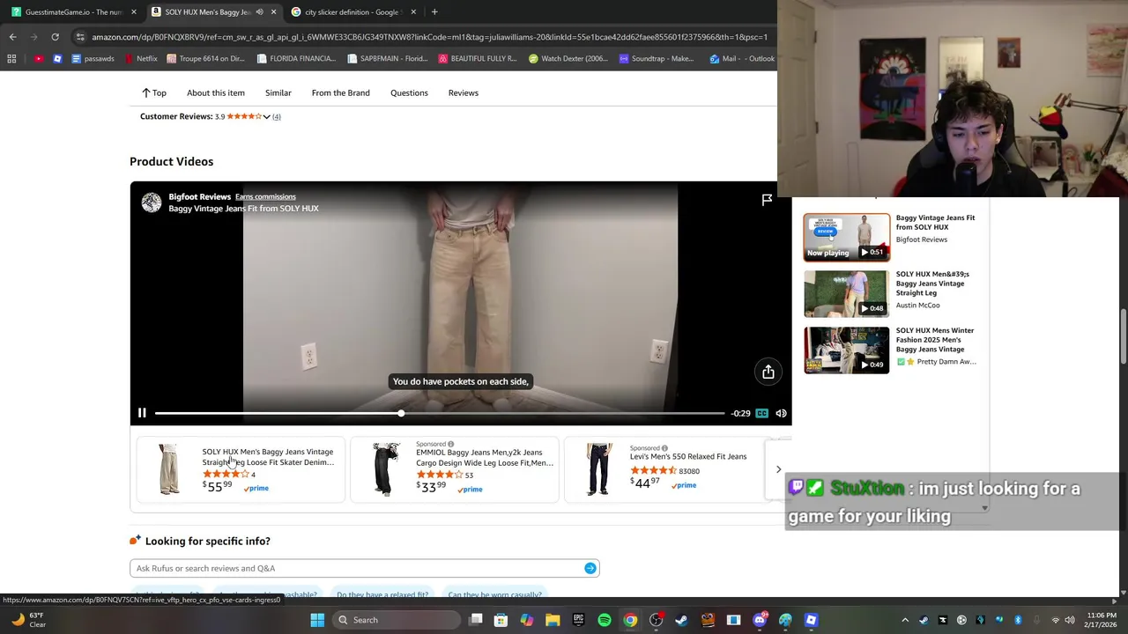1128x634 pixels.
Task: Show next products in the carousel
Action: click(x=778, y=469)
